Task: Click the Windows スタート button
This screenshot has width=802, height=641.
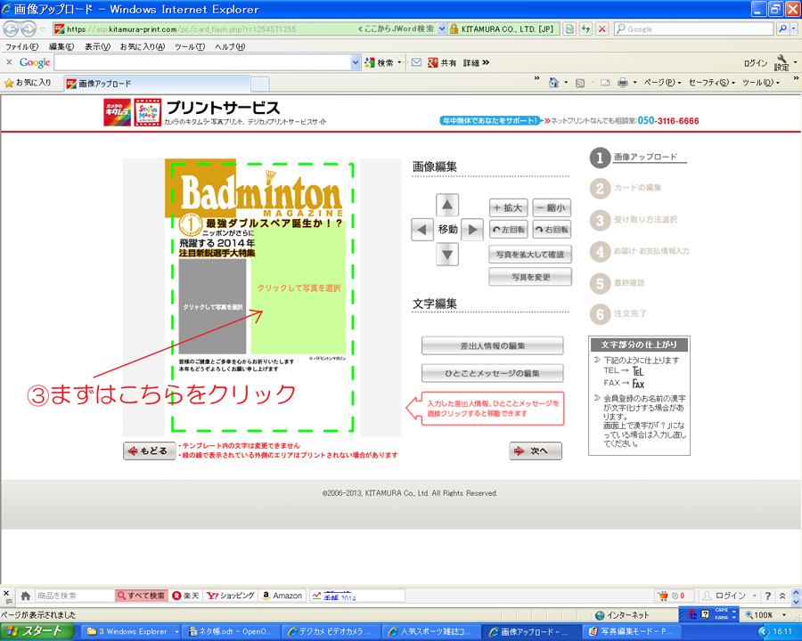Action: pos(34,631)
